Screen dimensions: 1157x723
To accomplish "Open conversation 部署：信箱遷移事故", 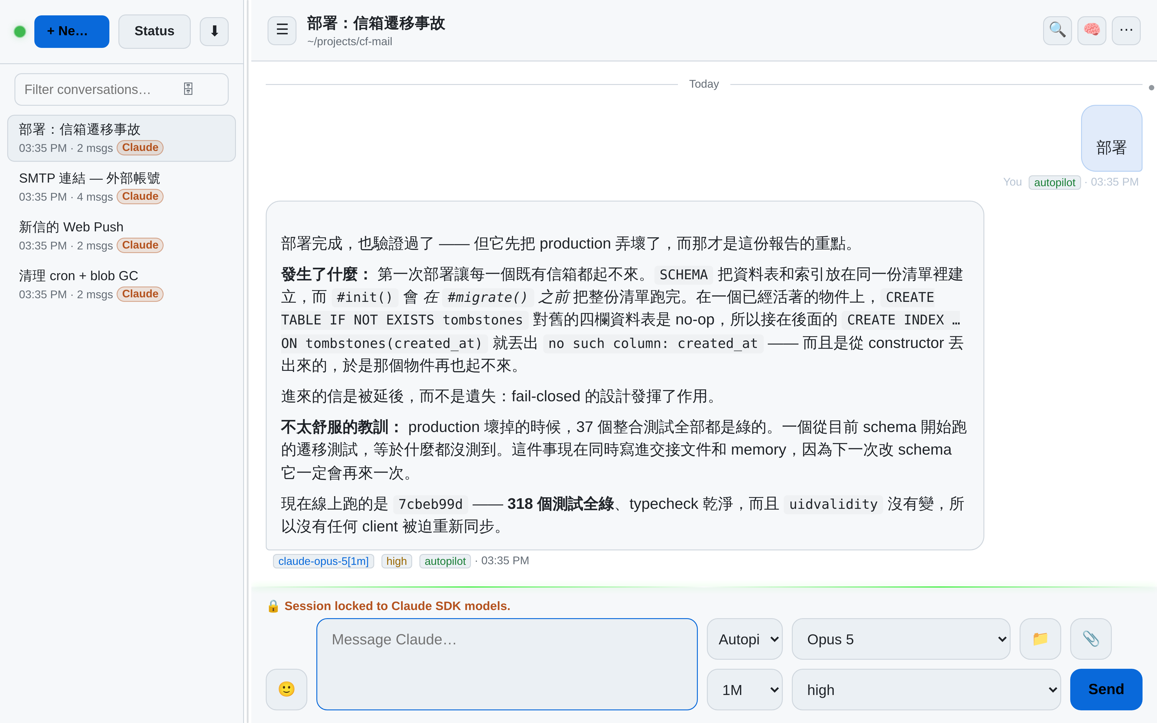I will click(x=121, y=138).
